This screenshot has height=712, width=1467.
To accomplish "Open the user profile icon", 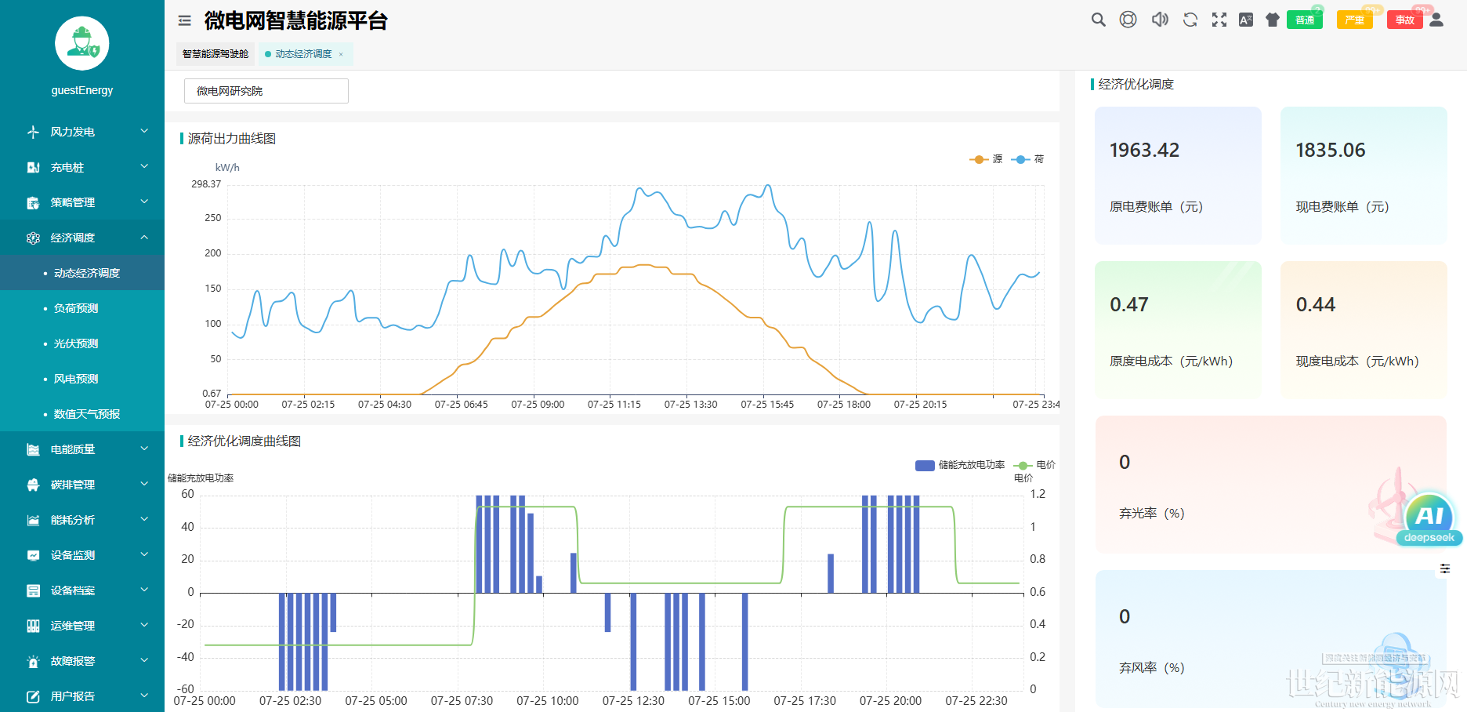I will [x=1436, y=20].
